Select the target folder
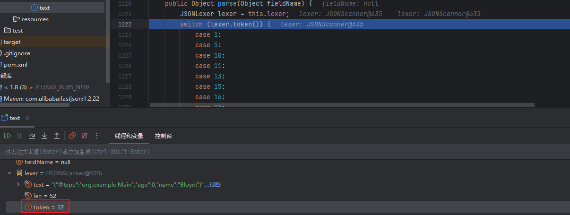This screenshot has width=570, height=215. pyautogui.click(x=12, y=42)
